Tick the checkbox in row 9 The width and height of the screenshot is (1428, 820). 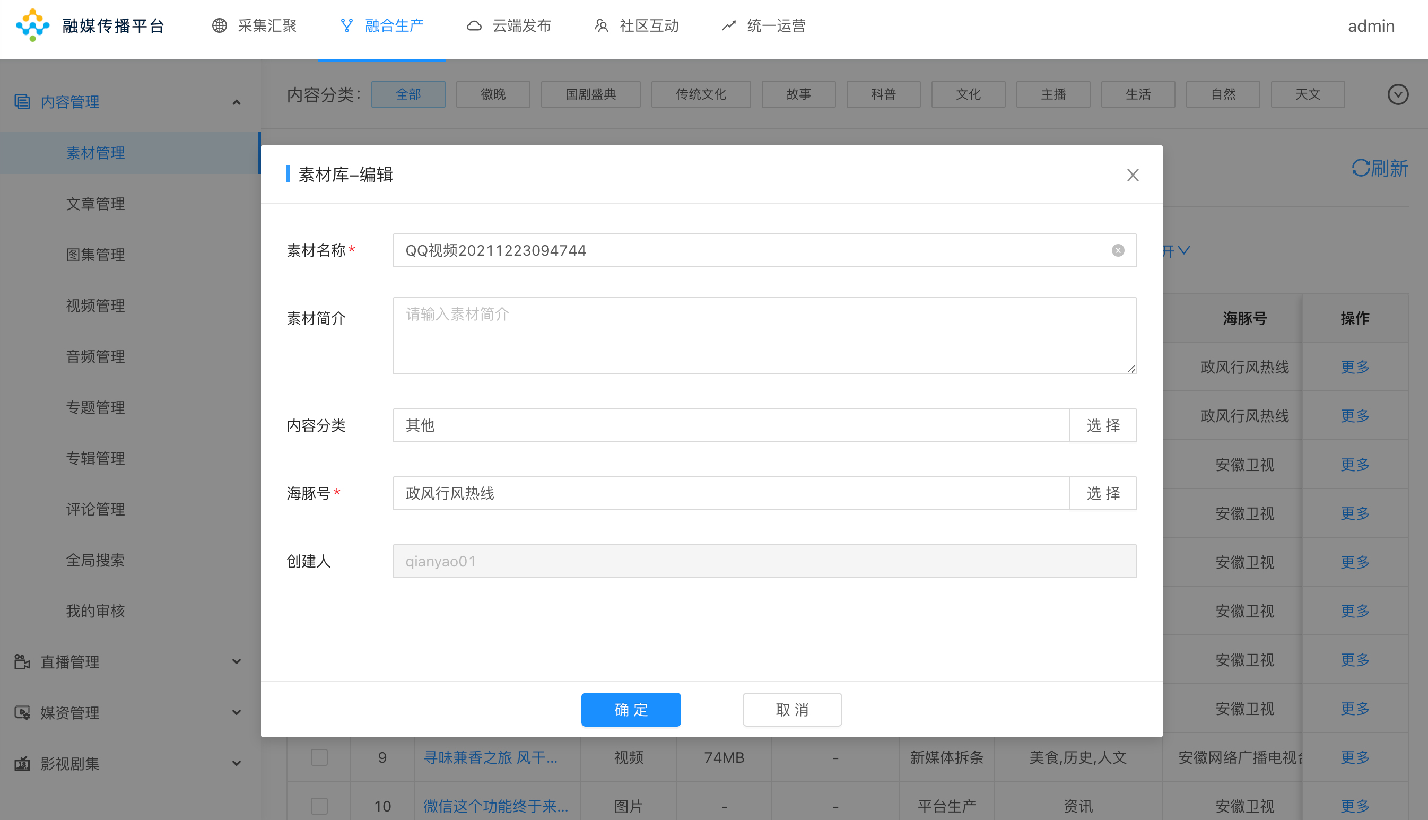click(319, 757)
